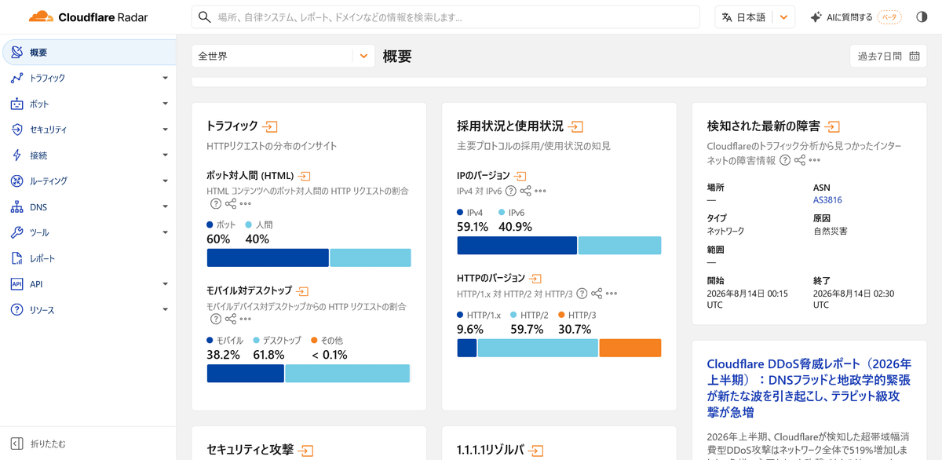
Task: Click the Cloudflare Radar logo
Action: (87, 17)
